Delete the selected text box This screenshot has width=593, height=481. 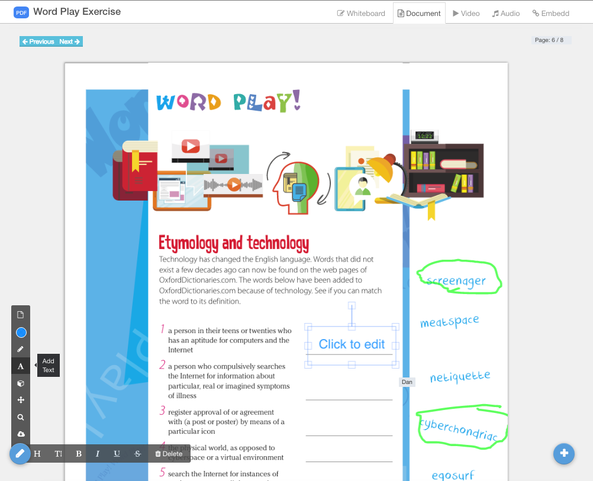pyautogui.click(x=168, y=453)
